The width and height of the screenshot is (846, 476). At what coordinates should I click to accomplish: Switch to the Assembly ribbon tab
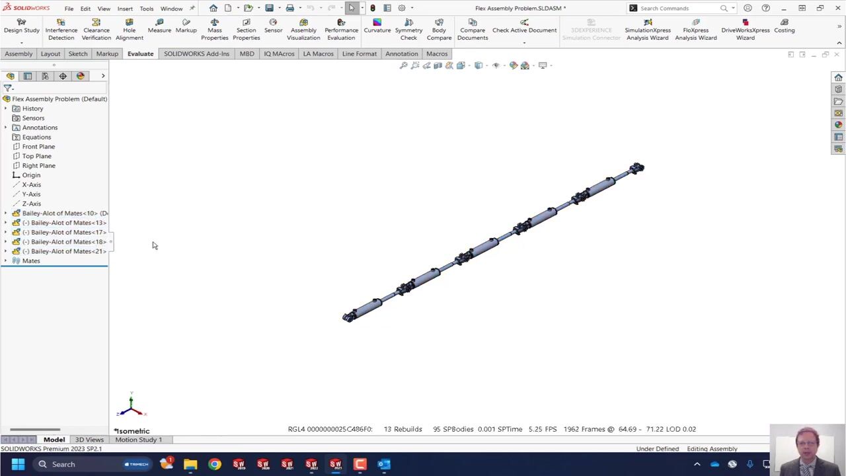click(19, 54)
